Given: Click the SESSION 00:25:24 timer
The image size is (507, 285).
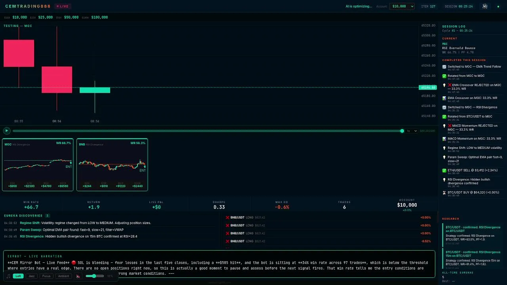Looking at the screenshot, I should click(x=459, y=6).
